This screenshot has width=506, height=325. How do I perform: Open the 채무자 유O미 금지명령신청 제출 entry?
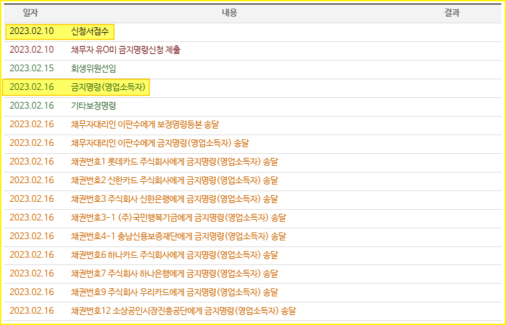(126, 50)
